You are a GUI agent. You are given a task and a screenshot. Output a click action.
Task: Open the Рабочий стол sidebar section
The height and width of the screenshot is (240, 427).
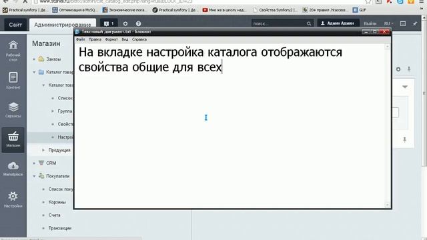13,51
